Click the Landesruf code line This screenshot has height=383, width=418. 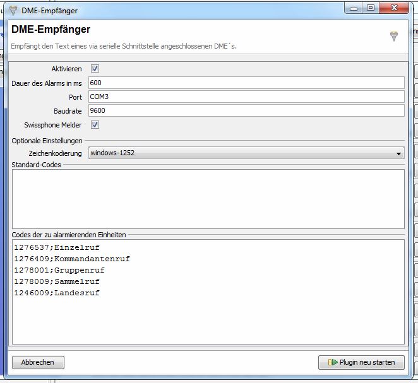pyautogui.click(x=57, y=293)
